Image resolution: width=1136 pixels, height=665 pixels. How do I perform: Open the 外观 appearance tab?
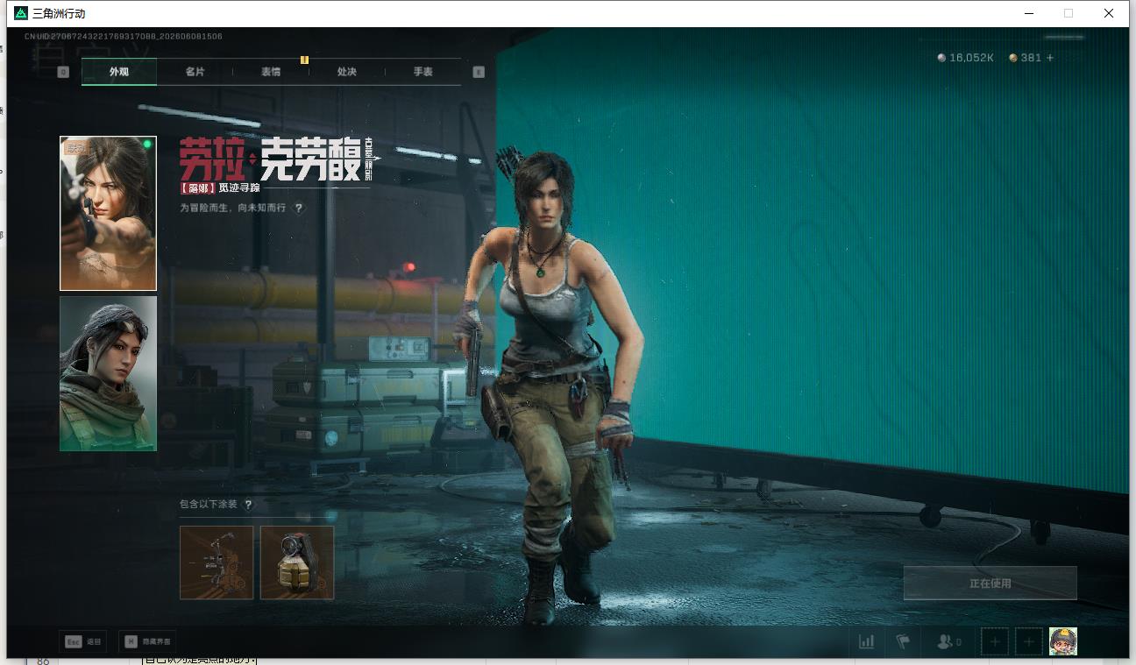coord(119,72)
